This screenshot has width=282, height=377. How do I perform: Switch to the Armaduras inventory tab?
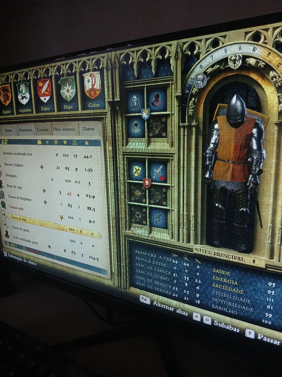[26, 130]
